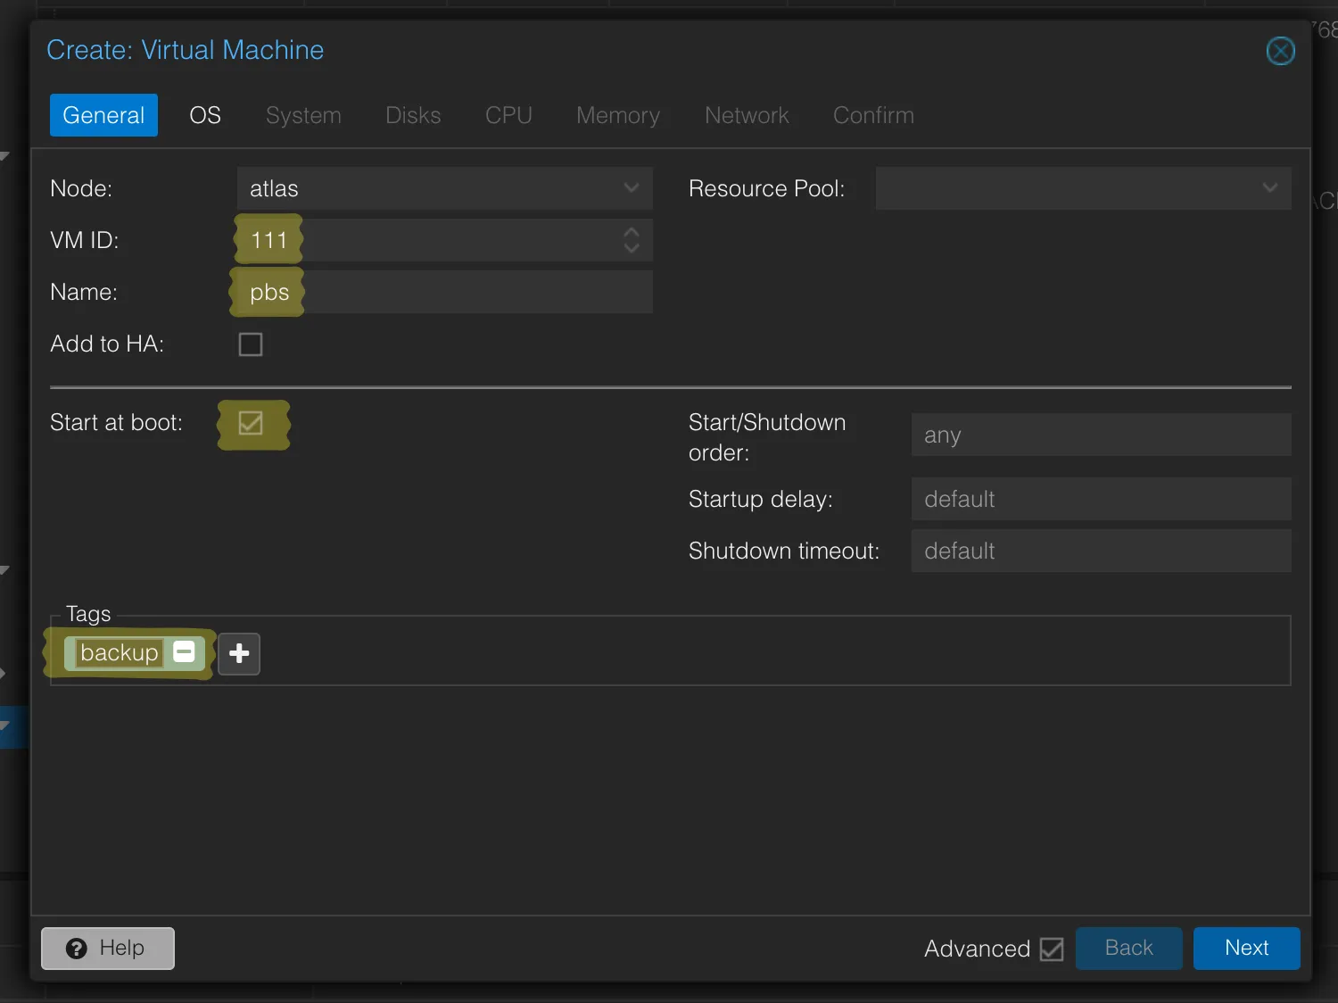The height and width of the screenshot is (1003, 1338).
Task: Add a new tag with the plus button
Action: pyautogui.click(x=239, y=654)
